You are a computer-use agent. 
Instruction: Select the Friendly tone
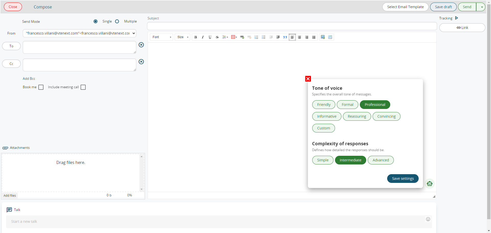coord(324,105)
